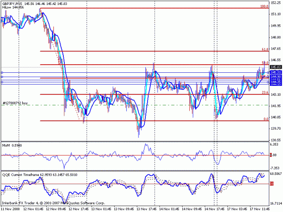The height and width of the screenshot is (212, 283).
Task: Click the 139.70 price scale value
Action: [276, 128]
